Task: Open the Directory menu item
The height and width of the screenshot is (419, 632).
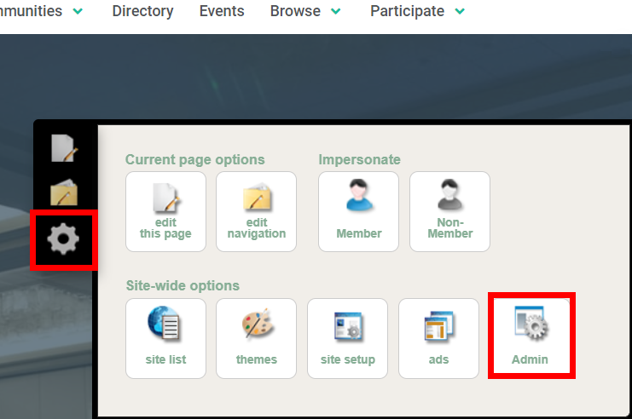Action: click(x=142, y=11)
